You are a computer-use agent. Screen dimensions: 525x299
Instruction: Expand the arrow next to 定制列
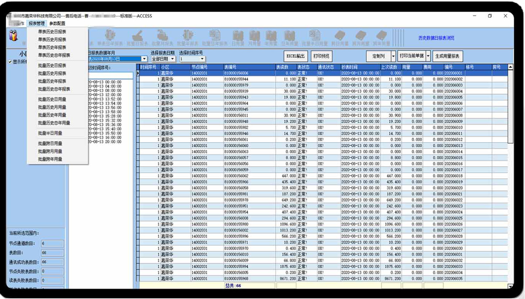pyautogui.click(x=393, y=56)
